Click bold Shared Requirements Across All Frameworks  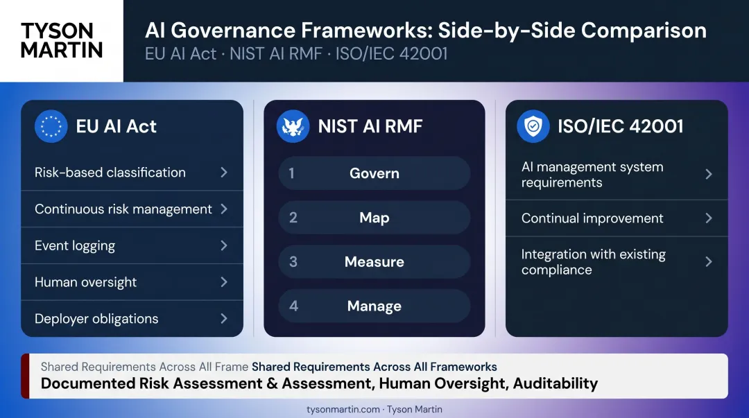click(x=374, y=367)
